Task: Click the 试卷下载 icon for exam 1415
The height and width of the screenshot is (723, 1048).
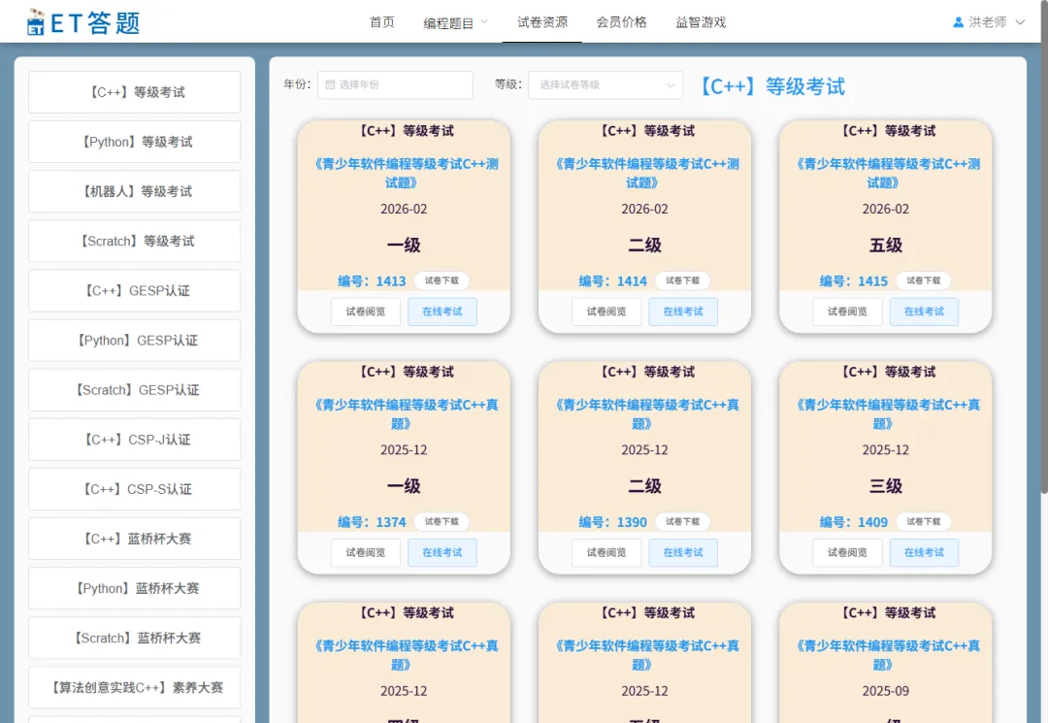Action: coord(924,279)
